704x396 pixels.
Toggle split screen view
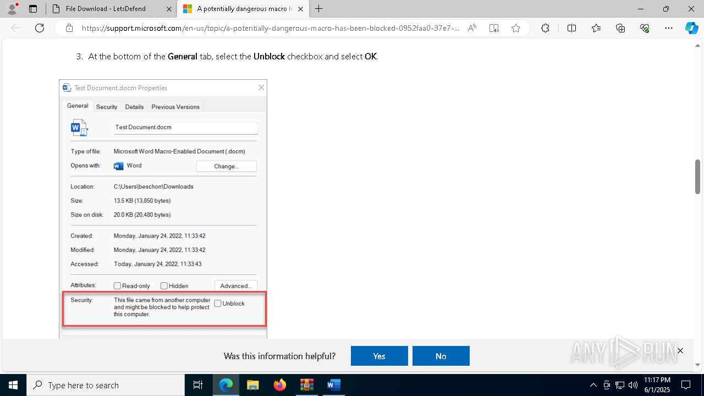[x=571, y=28]
